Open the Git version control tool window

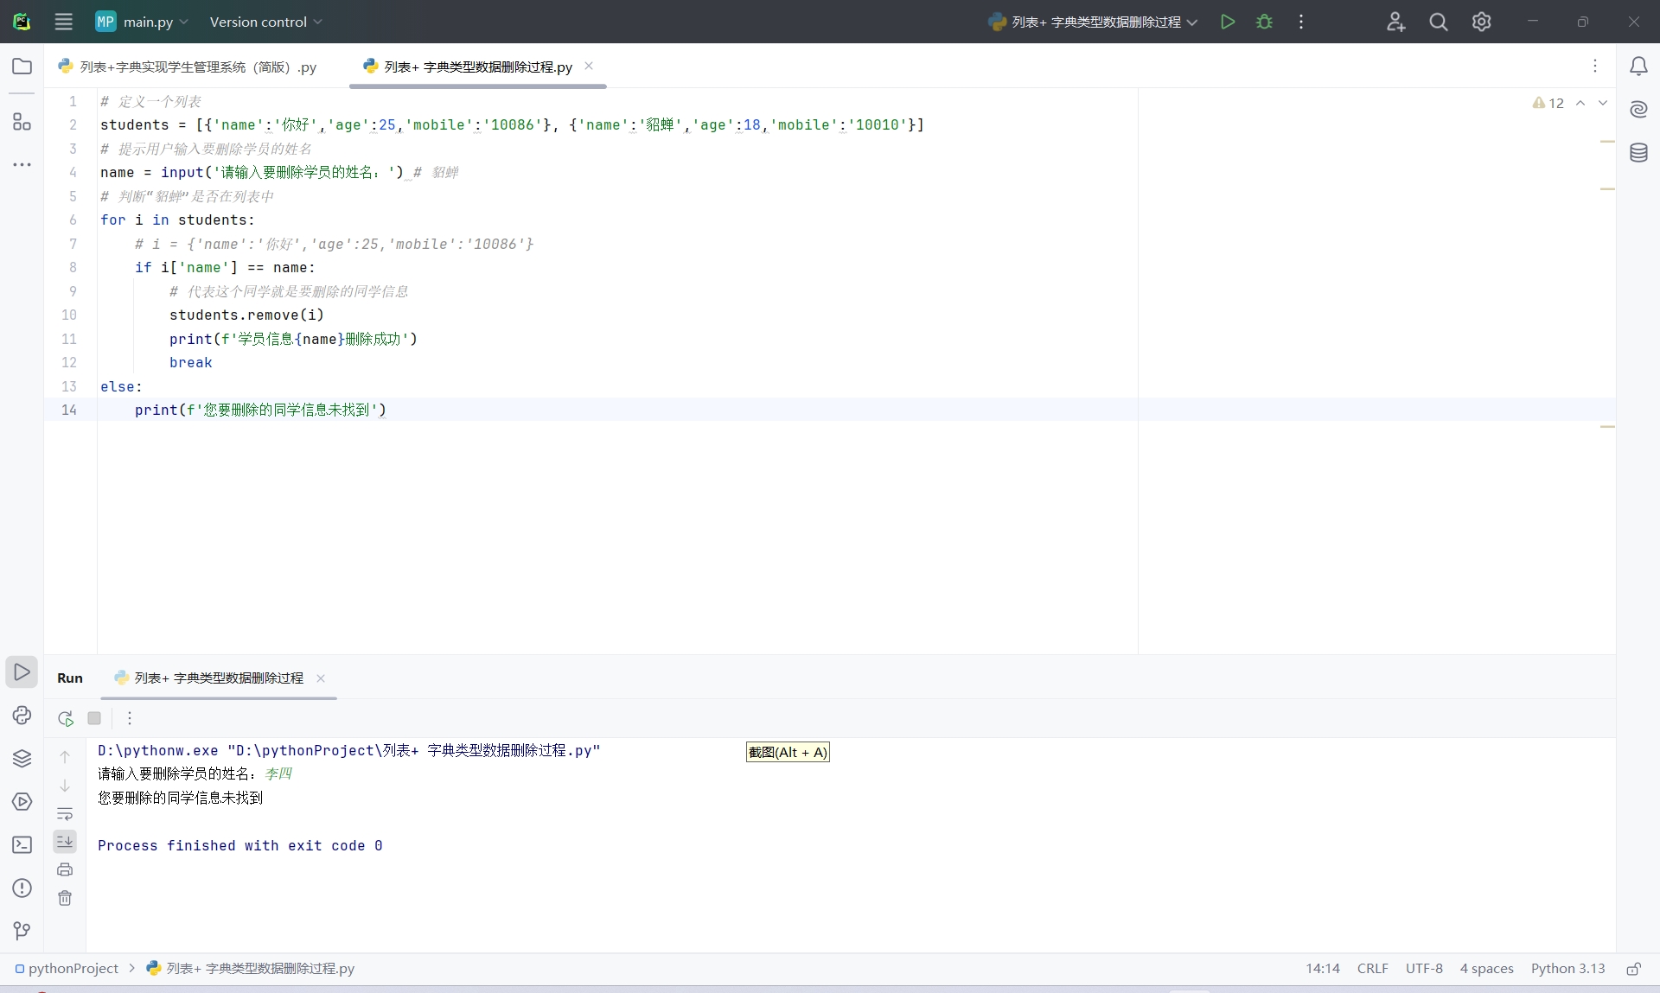pyautogui.click(x=22, y=931)
